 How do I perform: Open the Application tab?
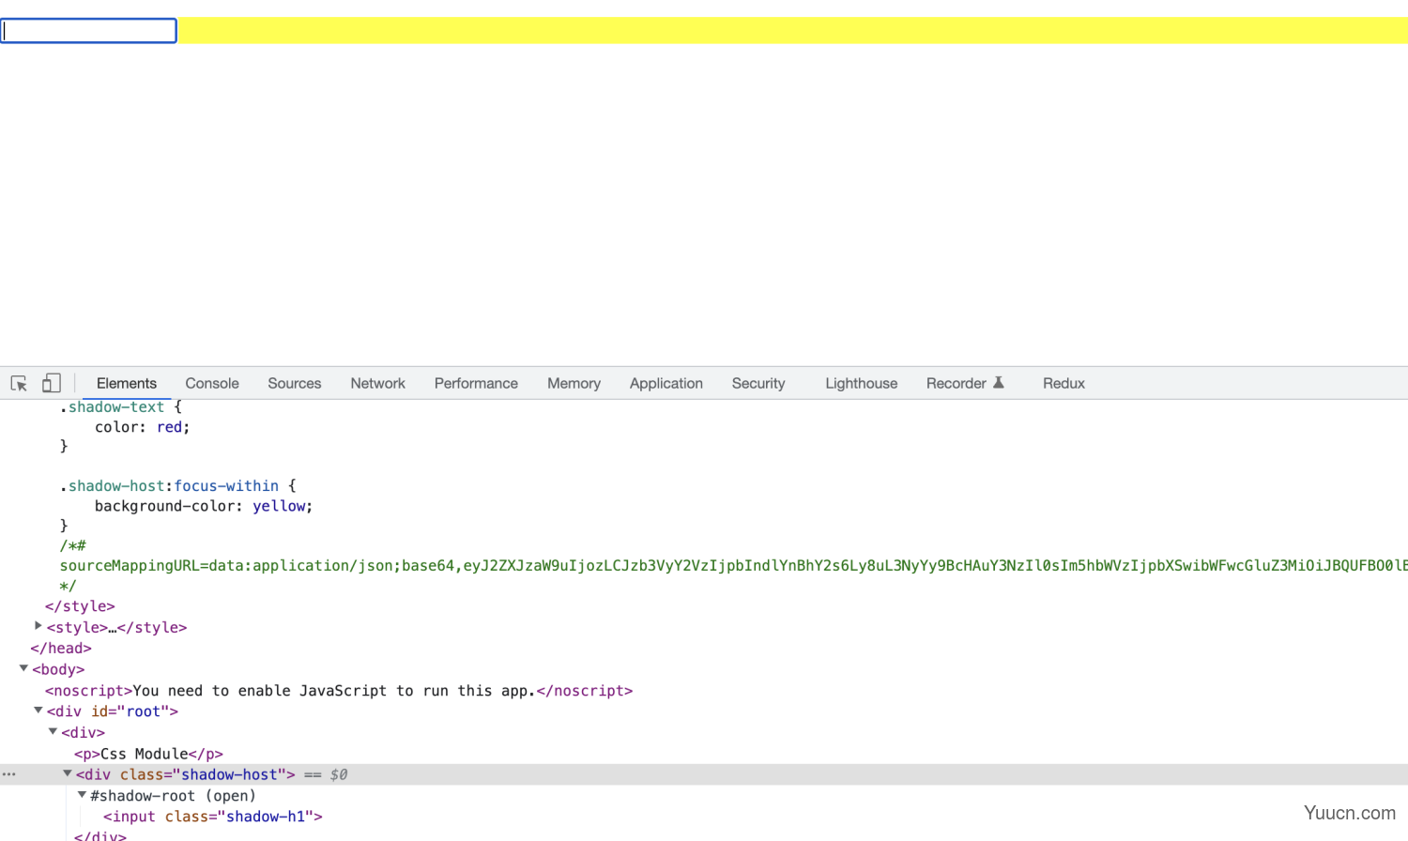point(666,383)
